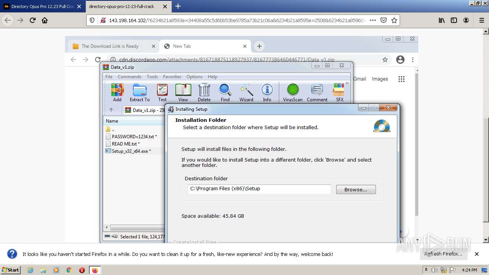Open the Images link
The width and height of the screenshot is (489, 275).
pos(380,79)
